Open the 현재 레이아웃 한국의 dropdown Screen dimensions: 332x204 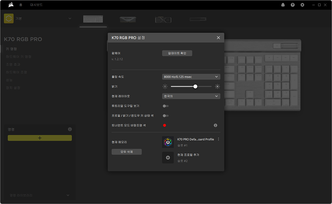tap(191, 96)
